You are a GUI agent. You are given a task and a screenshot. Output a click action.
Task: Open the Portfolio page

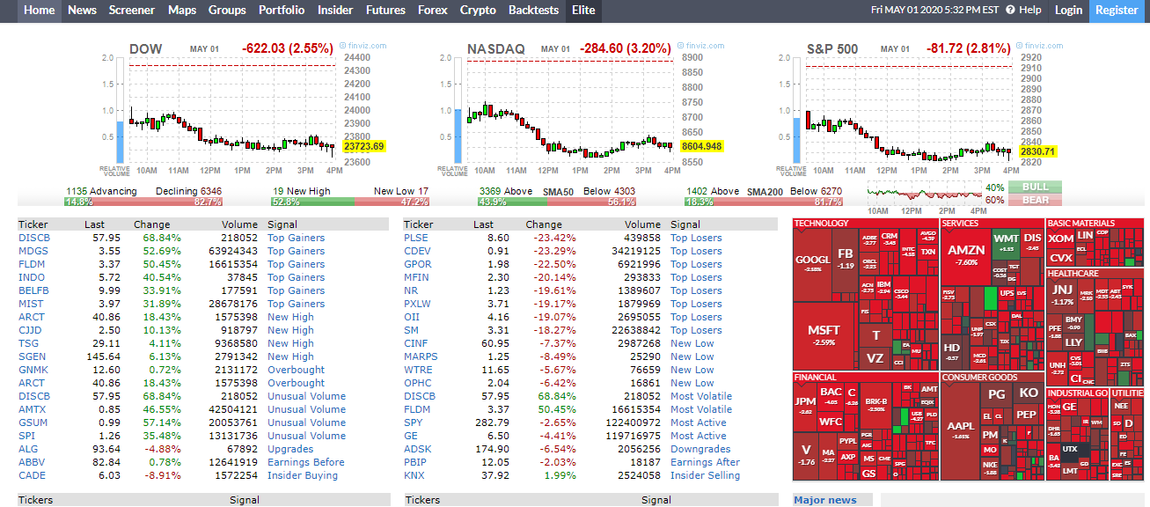[x=282, y=11]
